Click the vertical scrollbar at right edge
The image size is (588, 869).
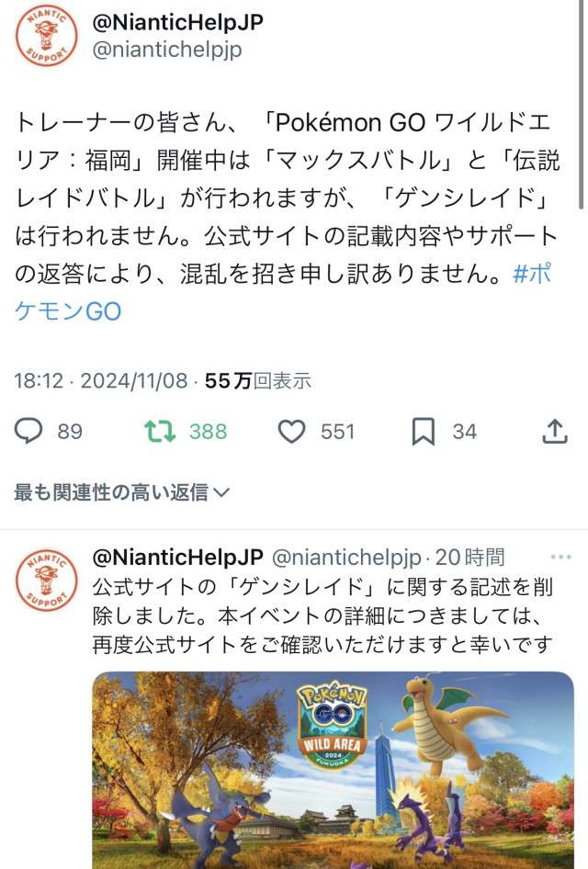pyautogui.click(x=581, y=106)
